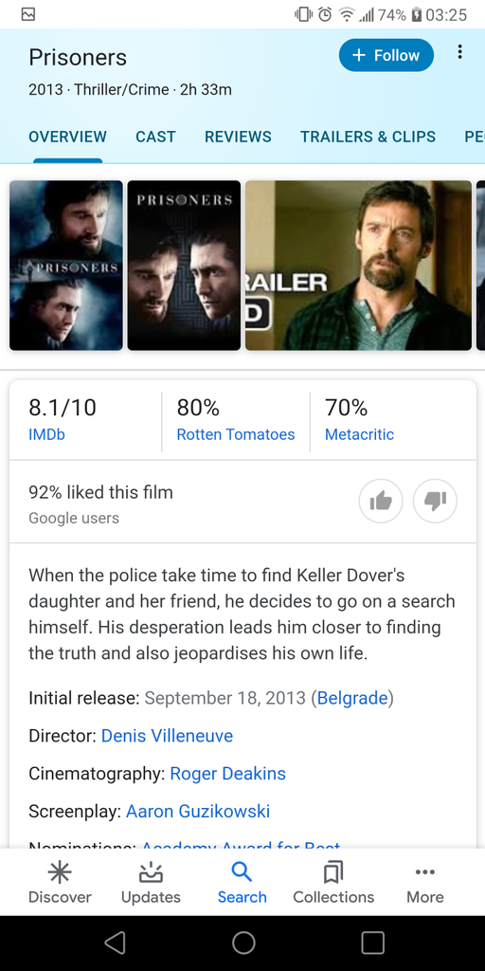Tap the thumbs down icon
Screen dimensions: 485x971
(435, 501)
